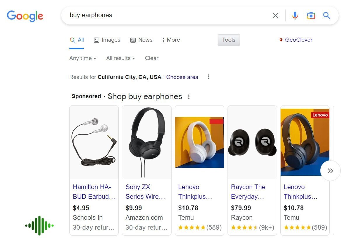
Task: Click the Choose area link
Action: pyautogui.click(x=182, y=77)
